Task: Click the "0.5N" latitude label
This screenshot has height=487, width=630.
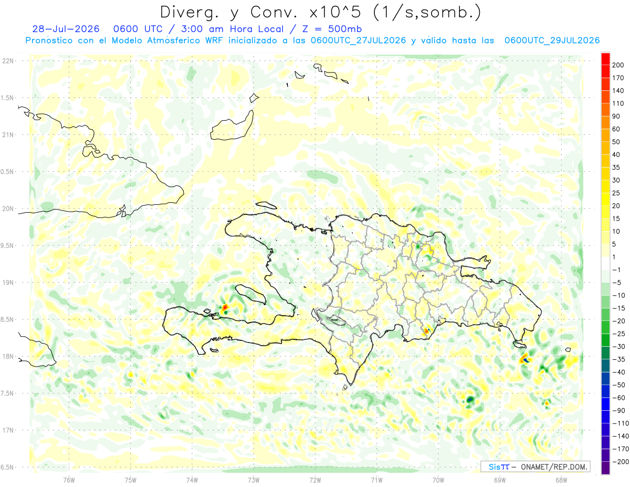Action: click(x=8, y=172)
